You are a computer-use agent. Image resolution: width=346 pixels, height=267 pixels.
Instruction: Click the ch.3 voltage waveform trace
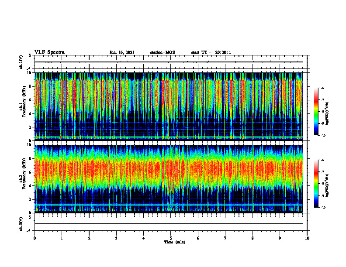point(169,224)
